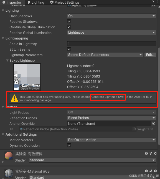The height and width of the screenshot is (179, 160).
Task: Expand the 实验室-有色塑料 material foldout arrow
Action: tap(3, 162)
